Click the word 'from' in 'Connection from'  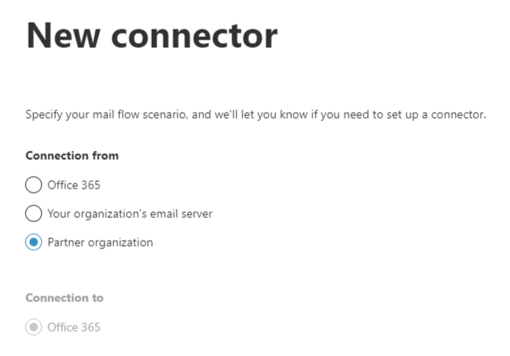(105, 156)
